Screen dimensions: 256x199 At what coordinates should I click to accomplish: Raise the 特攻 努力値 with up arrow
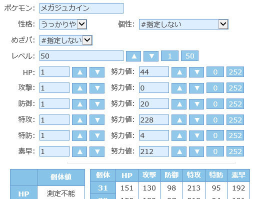click(x=179, y=120)
